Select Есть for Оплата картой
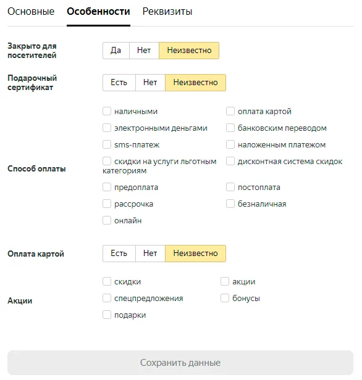Viewport: 362px width, 380px height. click(x=119, y=254)
